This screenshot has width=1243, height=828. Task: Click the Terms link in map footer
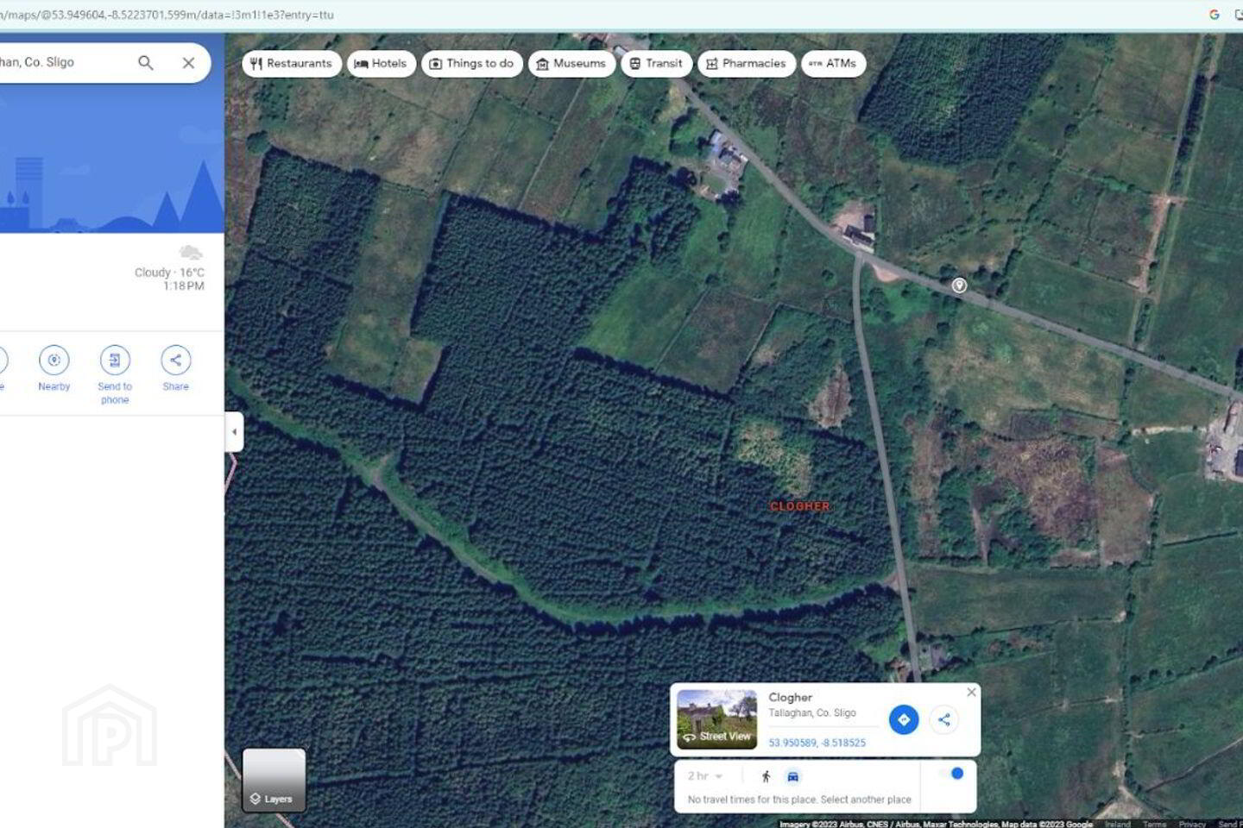click(1154, 824)
